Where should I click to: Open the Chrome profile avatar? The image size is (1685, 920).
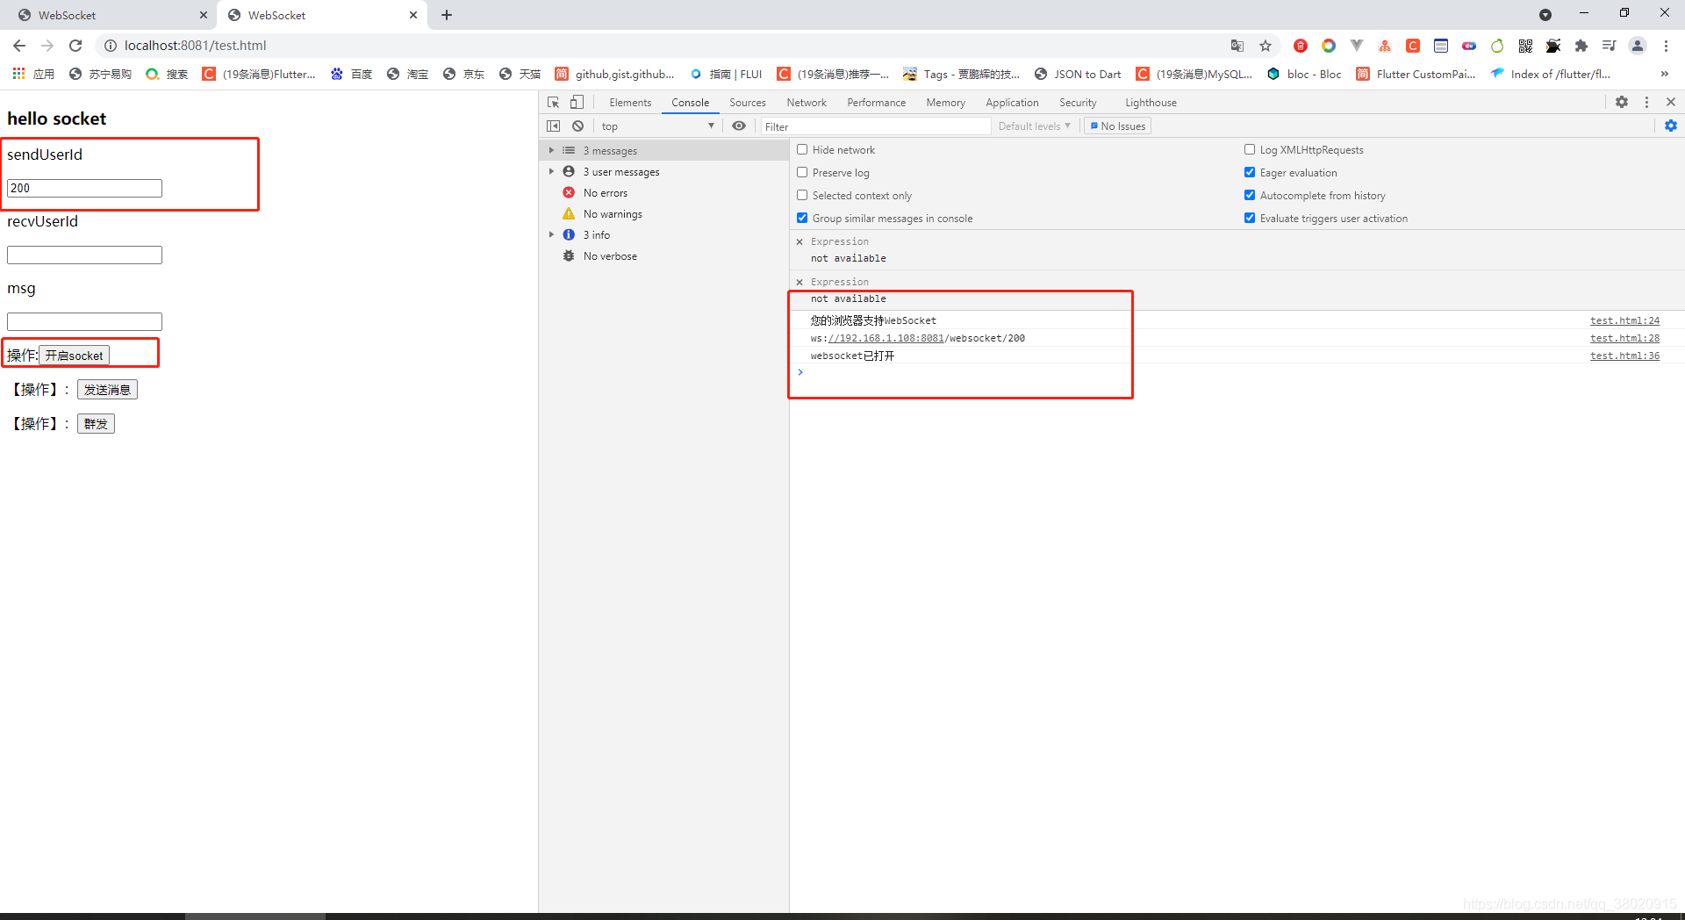coord(1638,46)
